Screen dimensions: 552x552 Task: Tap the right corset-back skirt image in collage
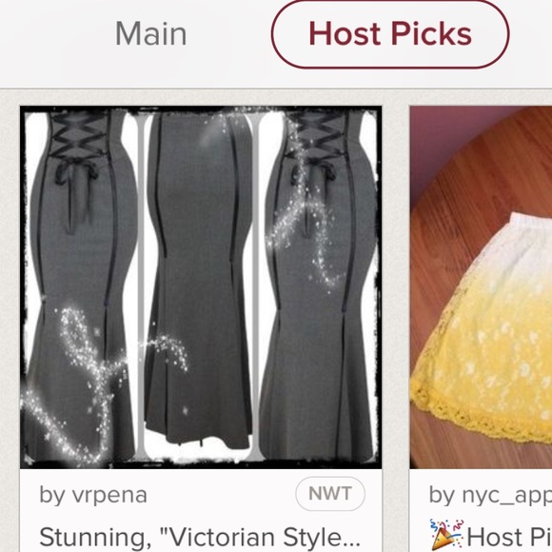(x=320, y=286)
